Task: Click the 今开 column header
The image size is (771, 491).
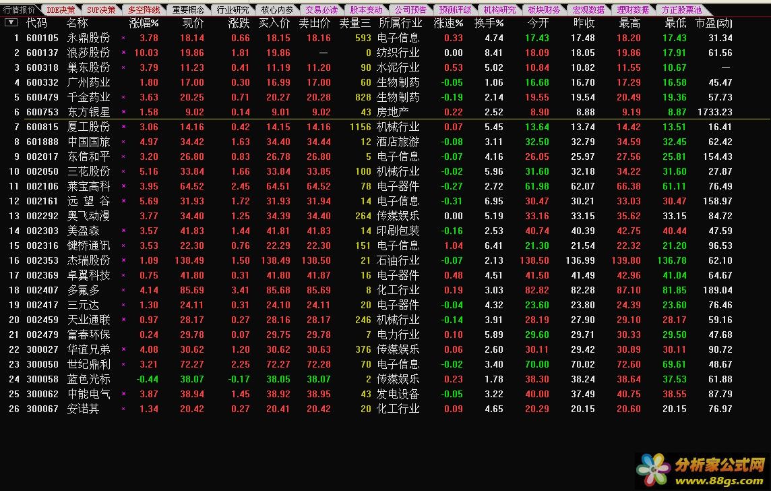Action: pyautogui.click(x=538, y=23)
